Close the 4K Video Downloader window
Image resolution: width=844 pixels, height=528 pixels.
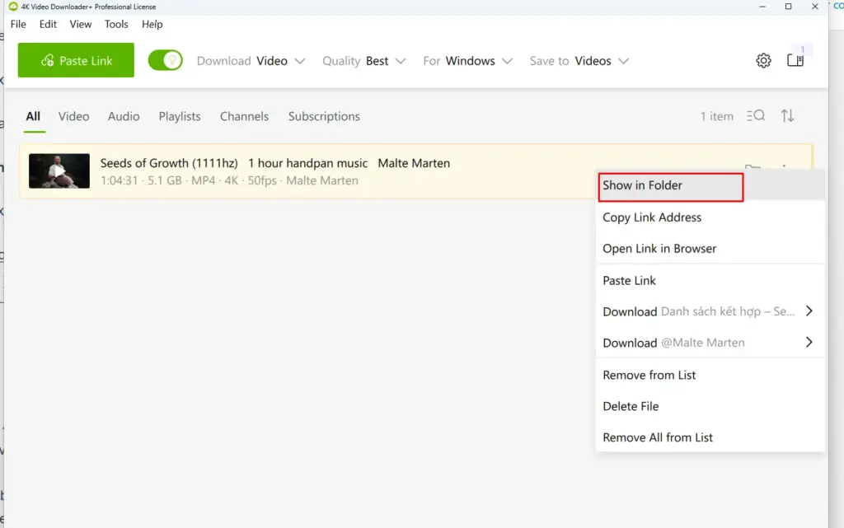click(x=815, y=7)
